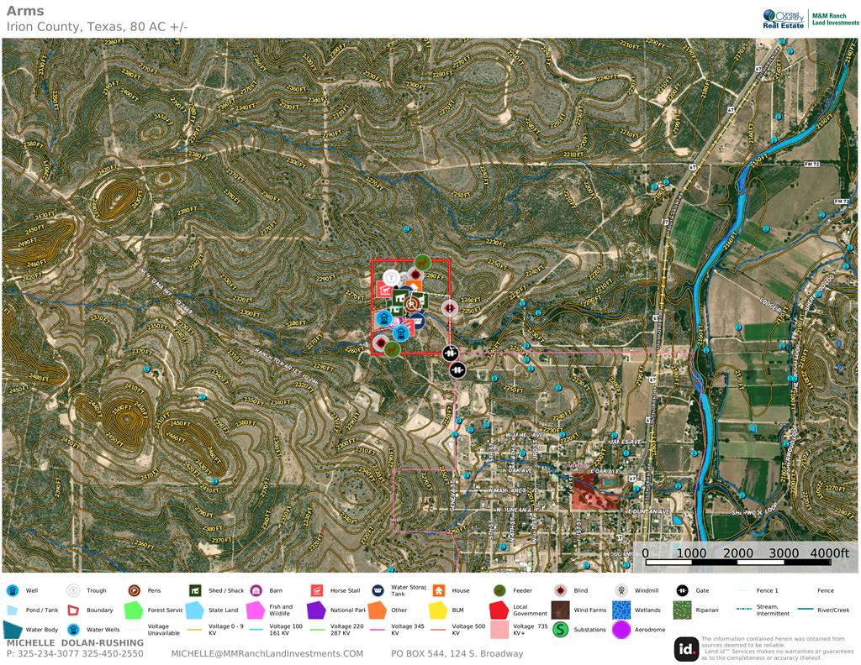Select the yellow BLM legend swatch
This screenshot has height=665, width=861.
(x=438, y=610)
